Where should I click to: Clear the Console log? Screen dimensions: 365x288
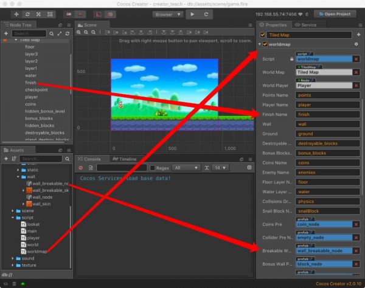[81, 168]
